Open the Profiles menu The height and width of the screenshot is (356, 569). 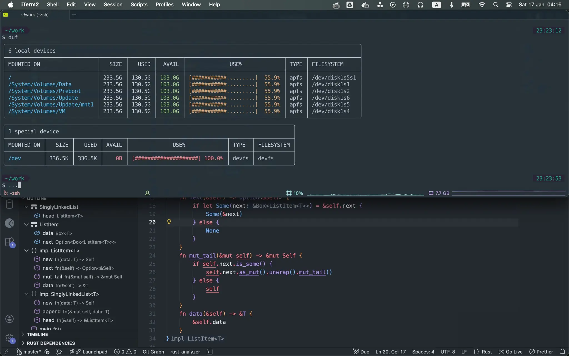[164, 4]
